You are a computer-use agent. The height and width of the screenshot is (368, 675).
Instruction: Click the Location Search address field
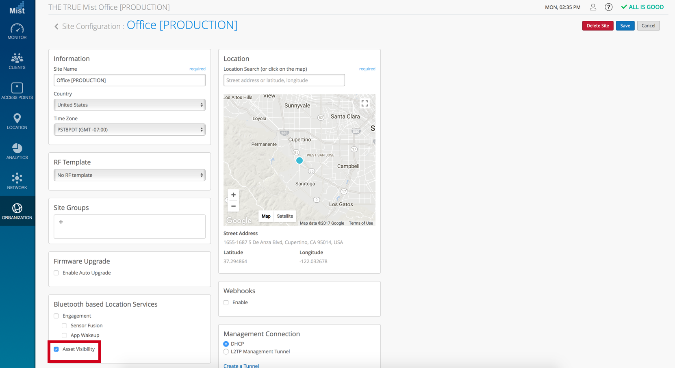[284, 80]
